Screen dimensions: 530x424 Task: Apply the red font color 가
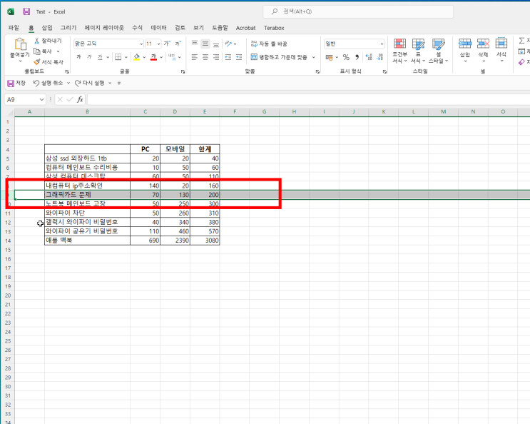pyautogui.click(x=154, y=57)
